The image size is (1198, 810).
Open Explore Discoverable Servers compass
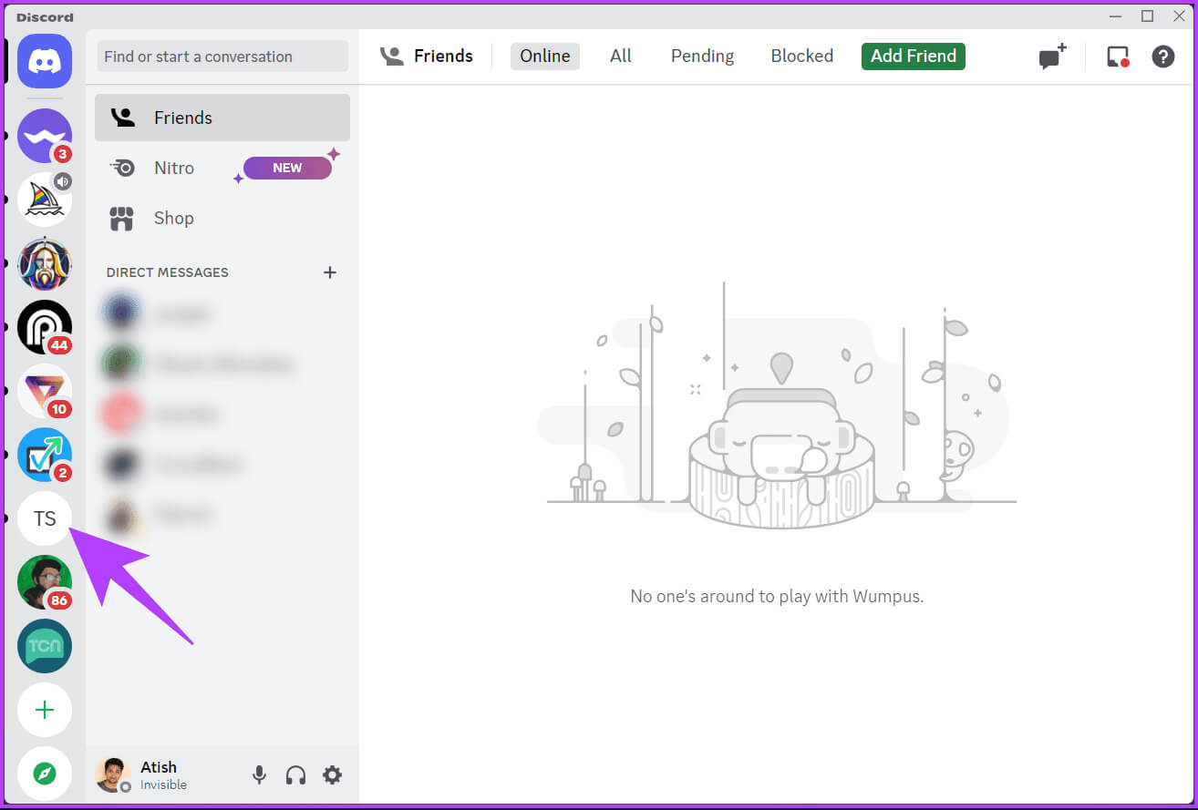click(x=45, y=774)
